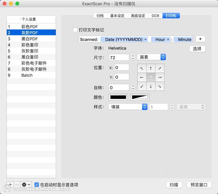
Task: Open the 填装 style dropdown
Action: click(x=128, y=107)
